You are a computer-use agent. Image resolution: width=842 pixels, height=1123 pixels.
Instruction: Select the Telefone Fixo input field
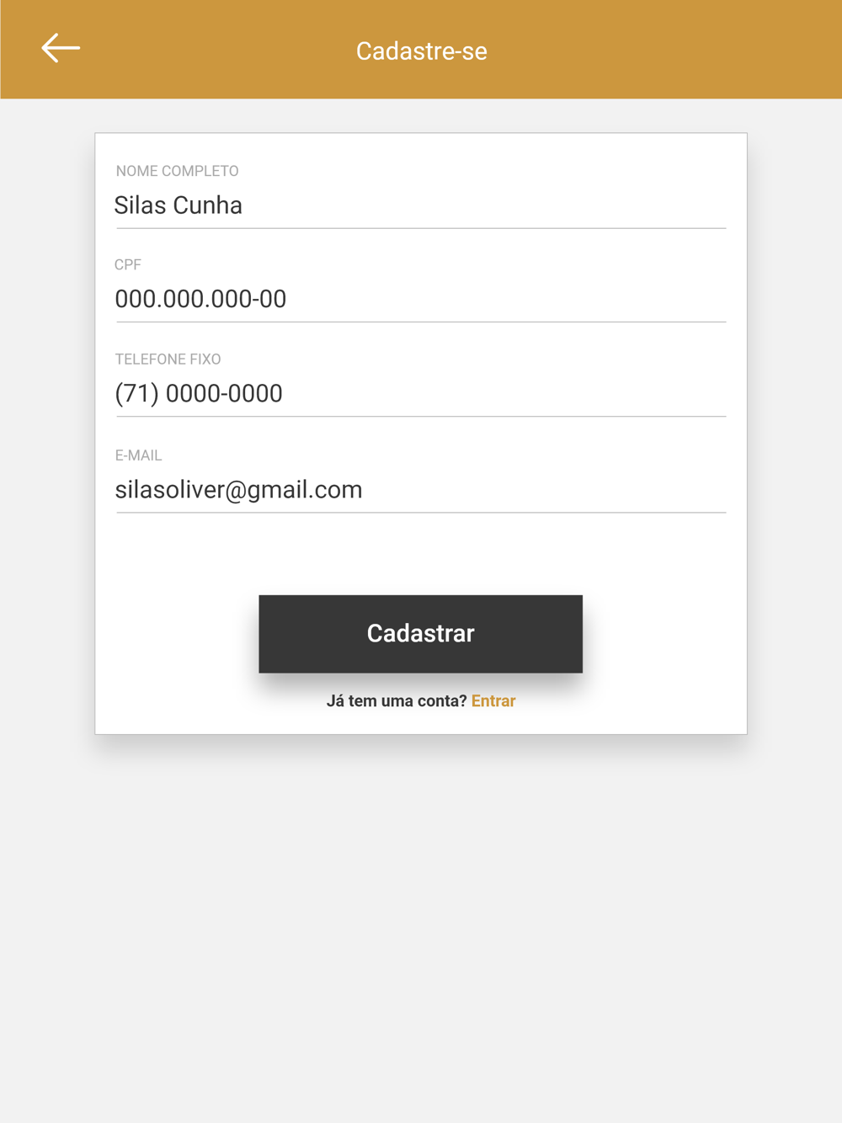[420, 393]
